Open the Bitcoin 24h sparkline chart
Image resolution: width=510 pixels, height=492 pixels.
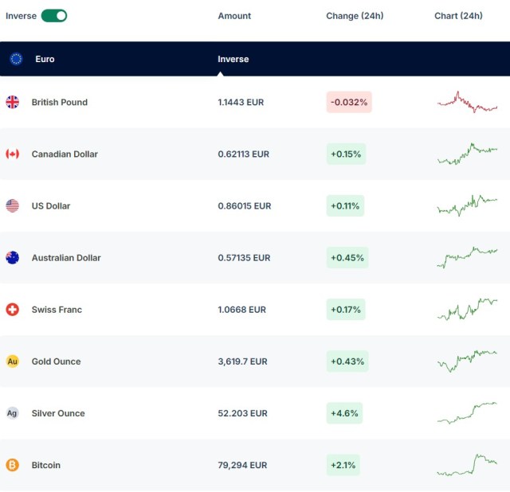(467, 465)
